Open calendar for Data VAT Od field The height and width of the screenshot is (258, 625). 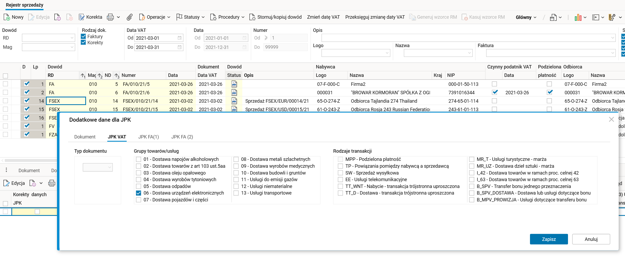pyautogui.click(x=179, y=38)
